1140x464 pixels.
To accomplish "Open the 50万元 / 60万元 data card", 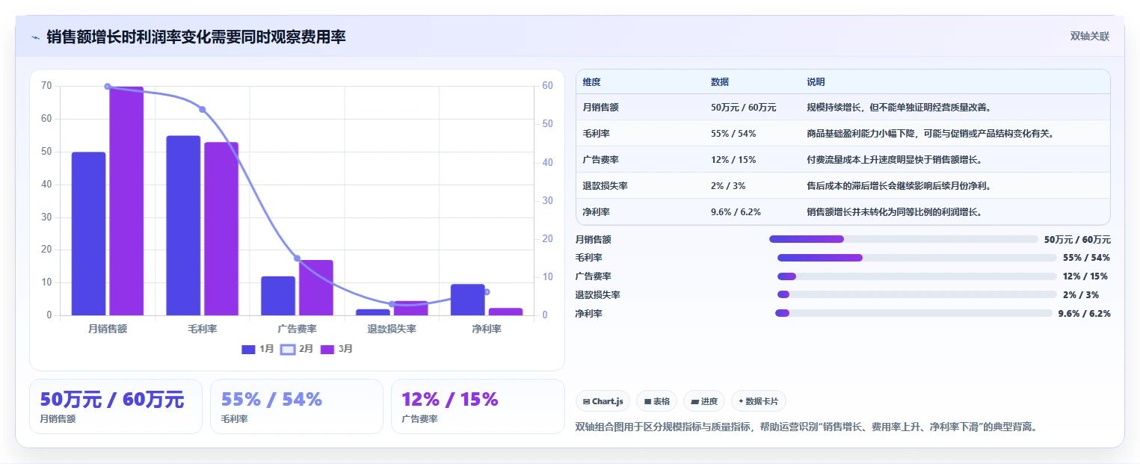I will pyautogui.click(x=116, y=406).
